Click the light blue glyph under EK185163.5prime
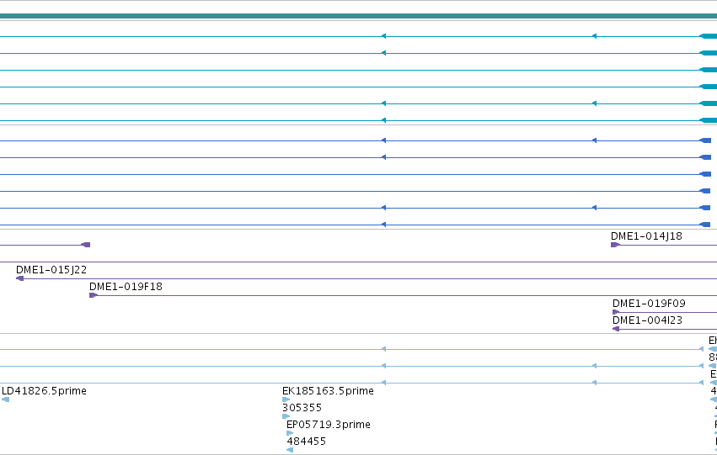 (x=286, y=399)
